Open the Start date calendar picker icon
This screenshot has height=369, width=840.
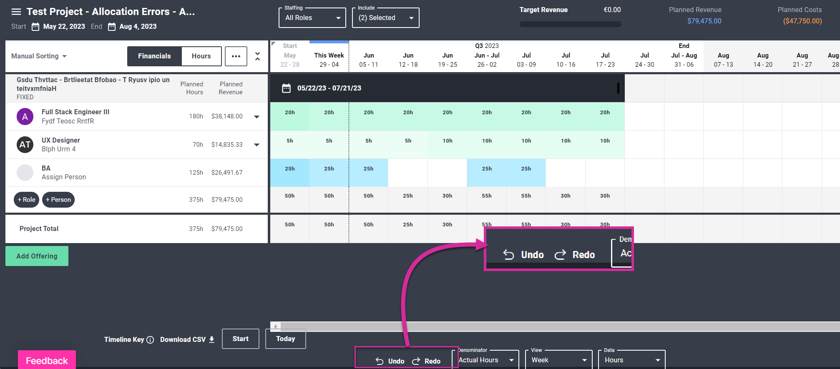coord(35,27)
